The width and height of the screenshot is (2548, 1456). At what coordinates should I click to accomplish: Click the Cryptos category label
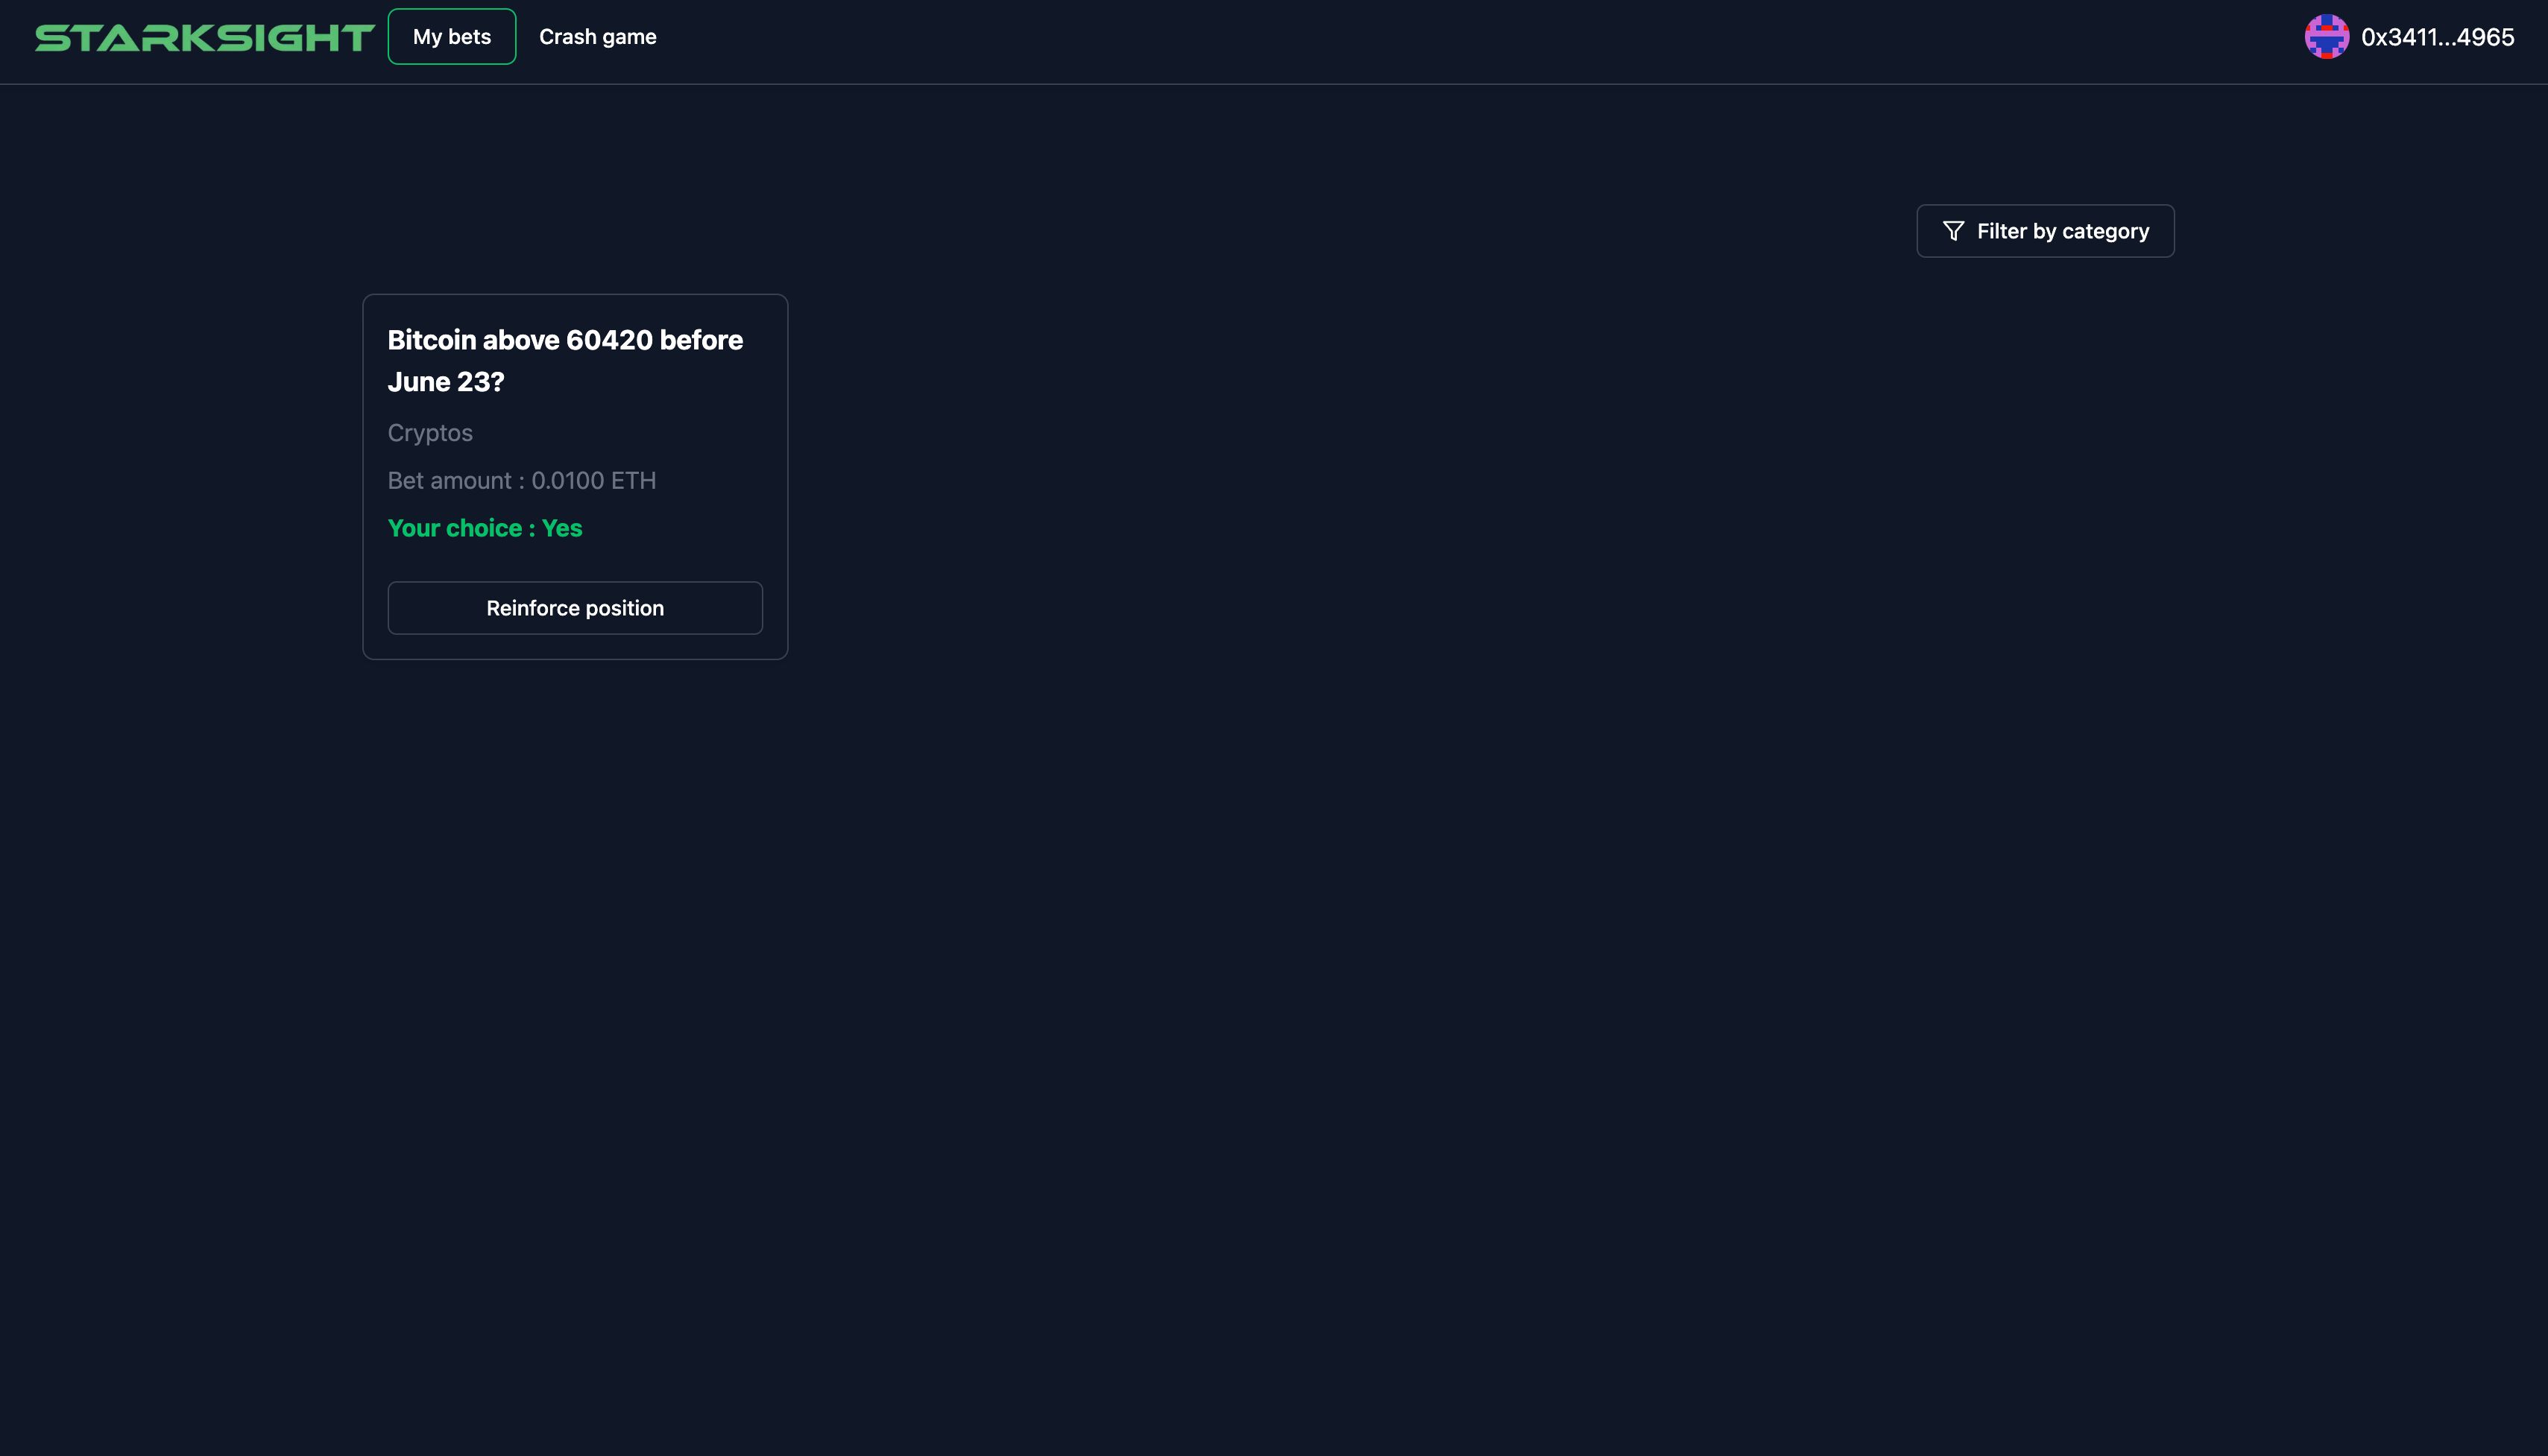430,433
